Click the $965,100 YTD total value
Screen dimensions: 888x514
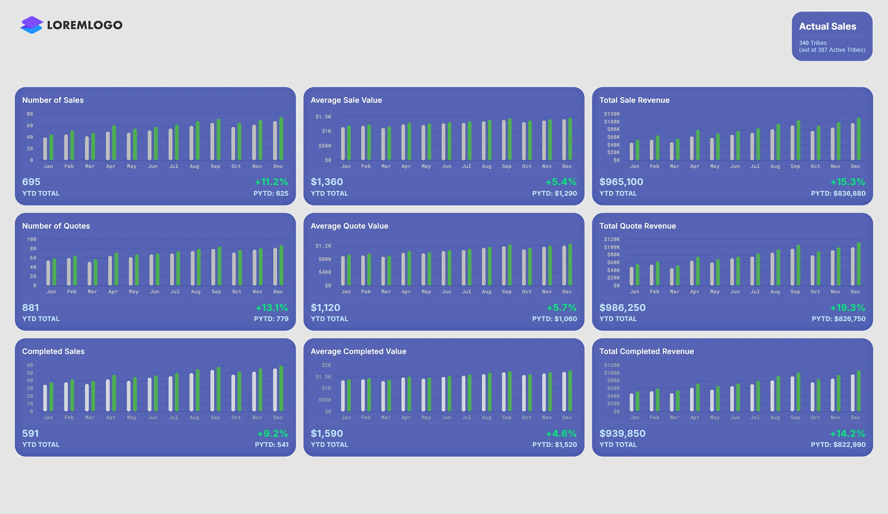pyautogui.click(x=621, y=182)
